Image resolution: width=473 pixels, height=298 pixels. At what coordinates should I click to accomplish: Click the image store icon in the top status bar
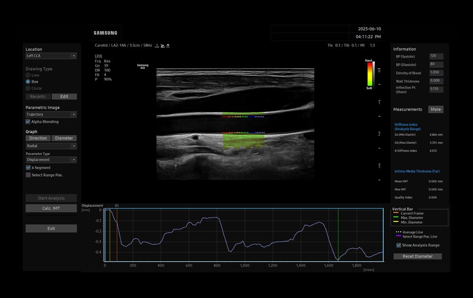[162, 45]
